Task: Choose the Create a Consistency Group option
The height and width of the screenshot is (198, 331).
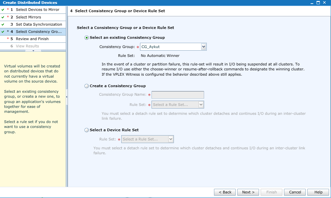Action: point(86,86)
